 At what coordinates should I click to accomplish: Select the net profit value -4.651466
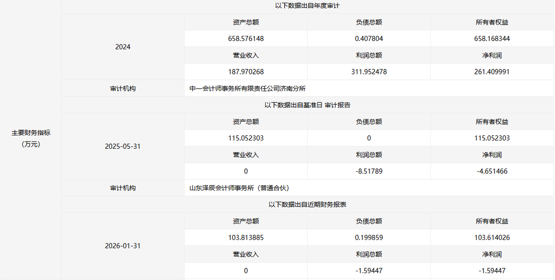click(x=492, y=171)
